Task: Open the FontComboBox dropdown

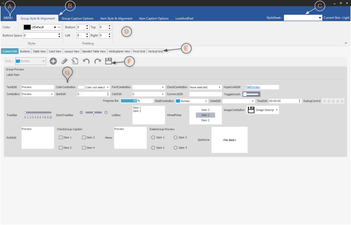Action: point(163,87)
